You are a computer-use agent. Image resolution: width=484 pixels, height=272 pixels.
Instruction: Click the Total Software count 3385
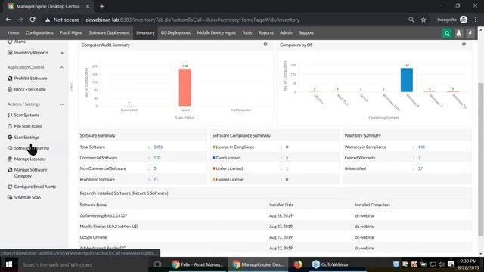click(x=158, y=147)
